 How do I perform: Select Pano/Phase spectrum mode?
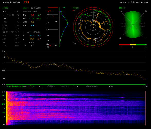(x=65, y=86)
